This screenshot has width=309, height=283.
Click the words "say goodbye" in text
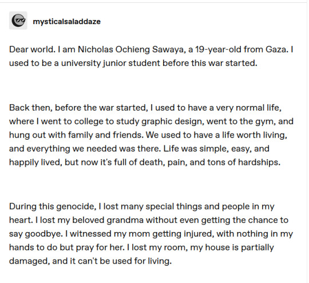pos(35,234)
